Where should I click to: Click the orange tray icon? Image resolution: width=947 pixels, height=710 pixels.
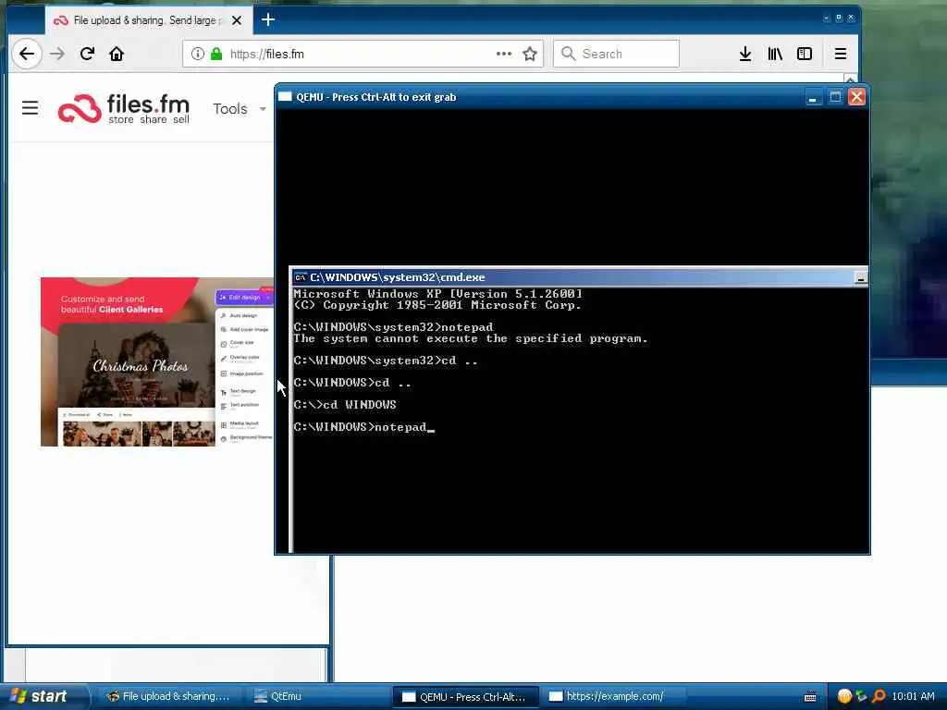[x=844, y=696]
